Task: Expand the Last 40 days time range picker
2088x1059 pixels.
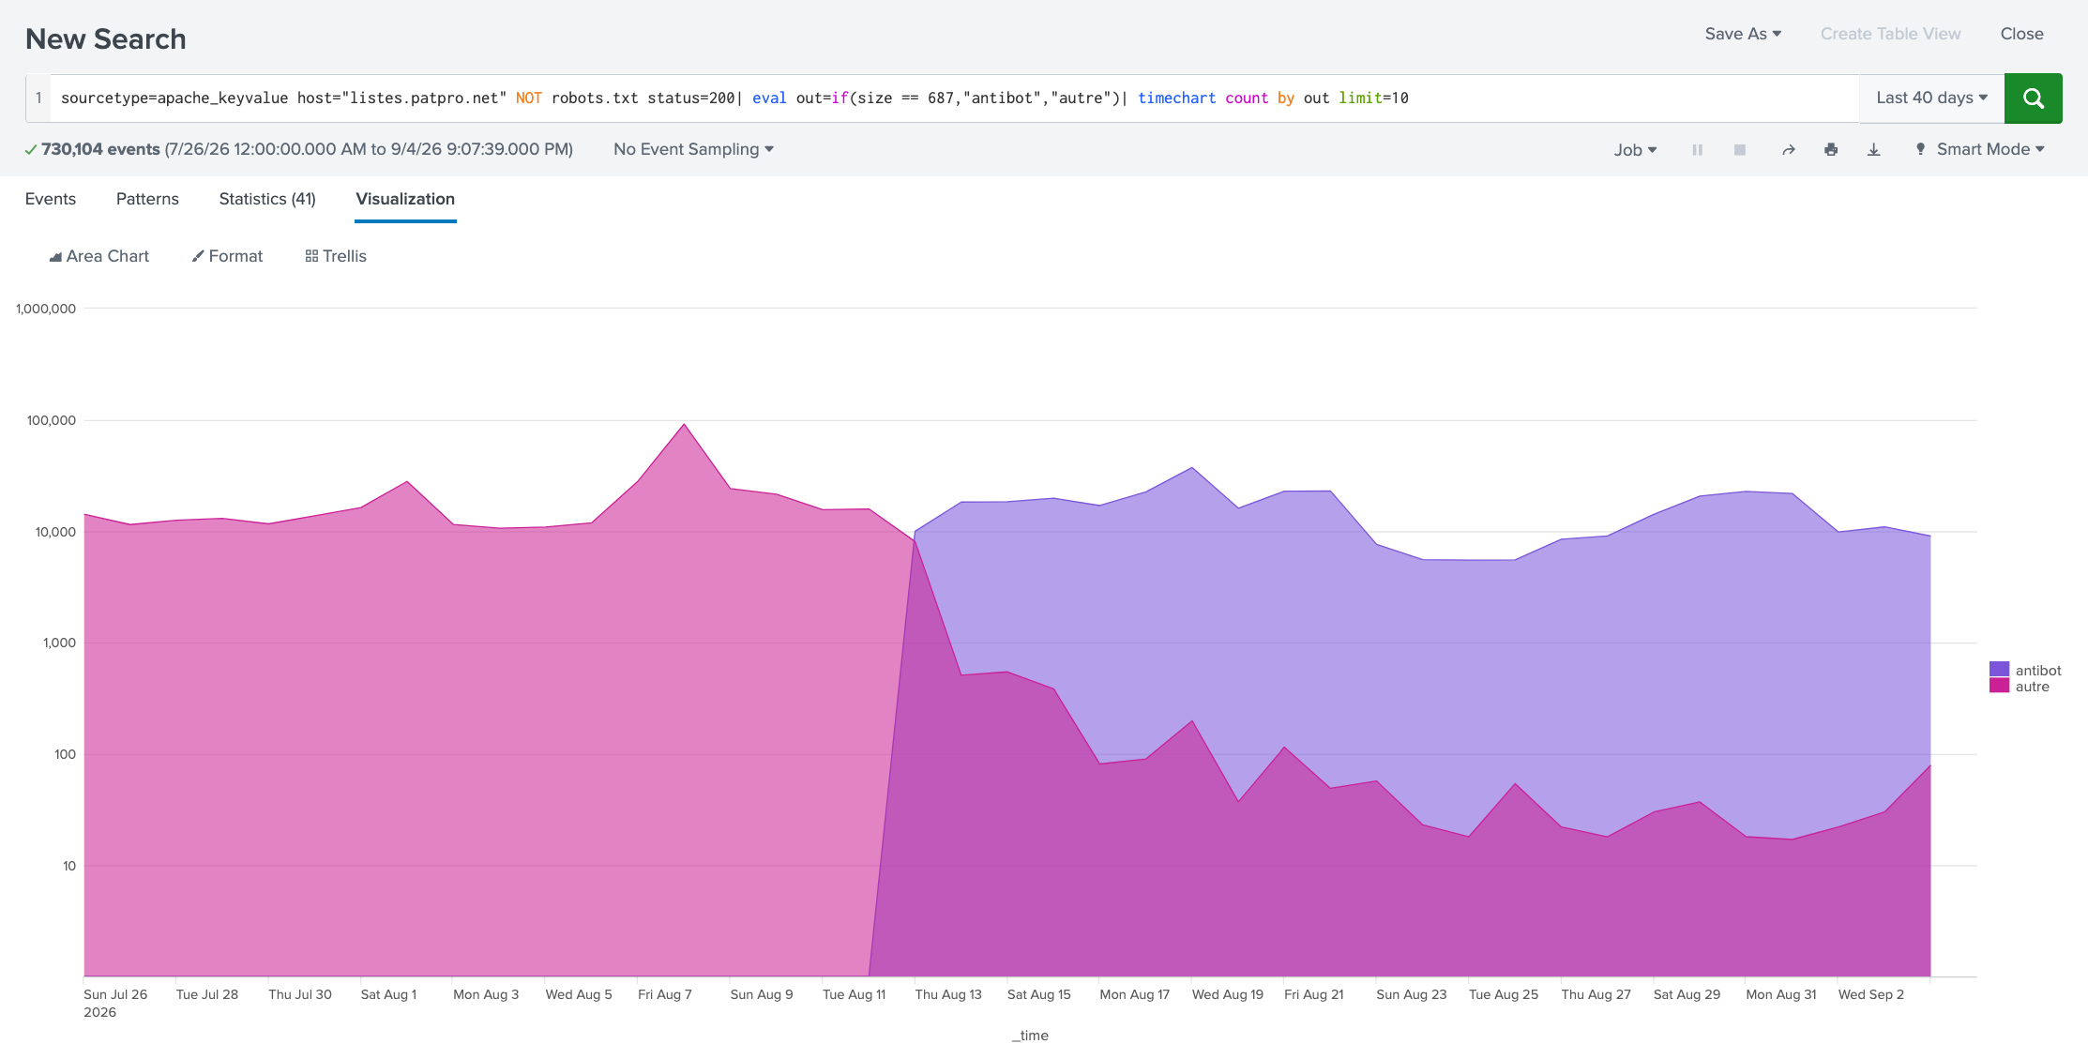Action: click(1931, 98)
